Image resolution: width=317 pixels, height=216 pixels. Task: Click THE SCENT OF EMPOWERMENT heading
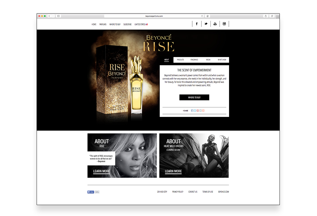click(194, 70)
